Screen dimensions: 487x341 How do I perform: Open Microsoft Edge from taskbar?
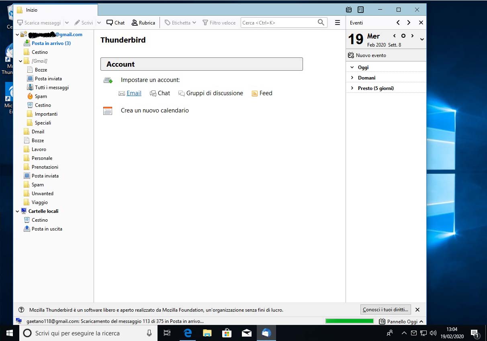pos(188,333)
